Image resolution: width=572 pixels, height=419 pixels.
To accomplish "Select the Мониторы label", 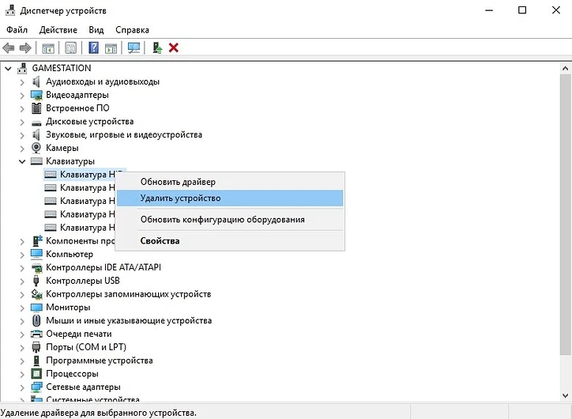I will 68,308.
